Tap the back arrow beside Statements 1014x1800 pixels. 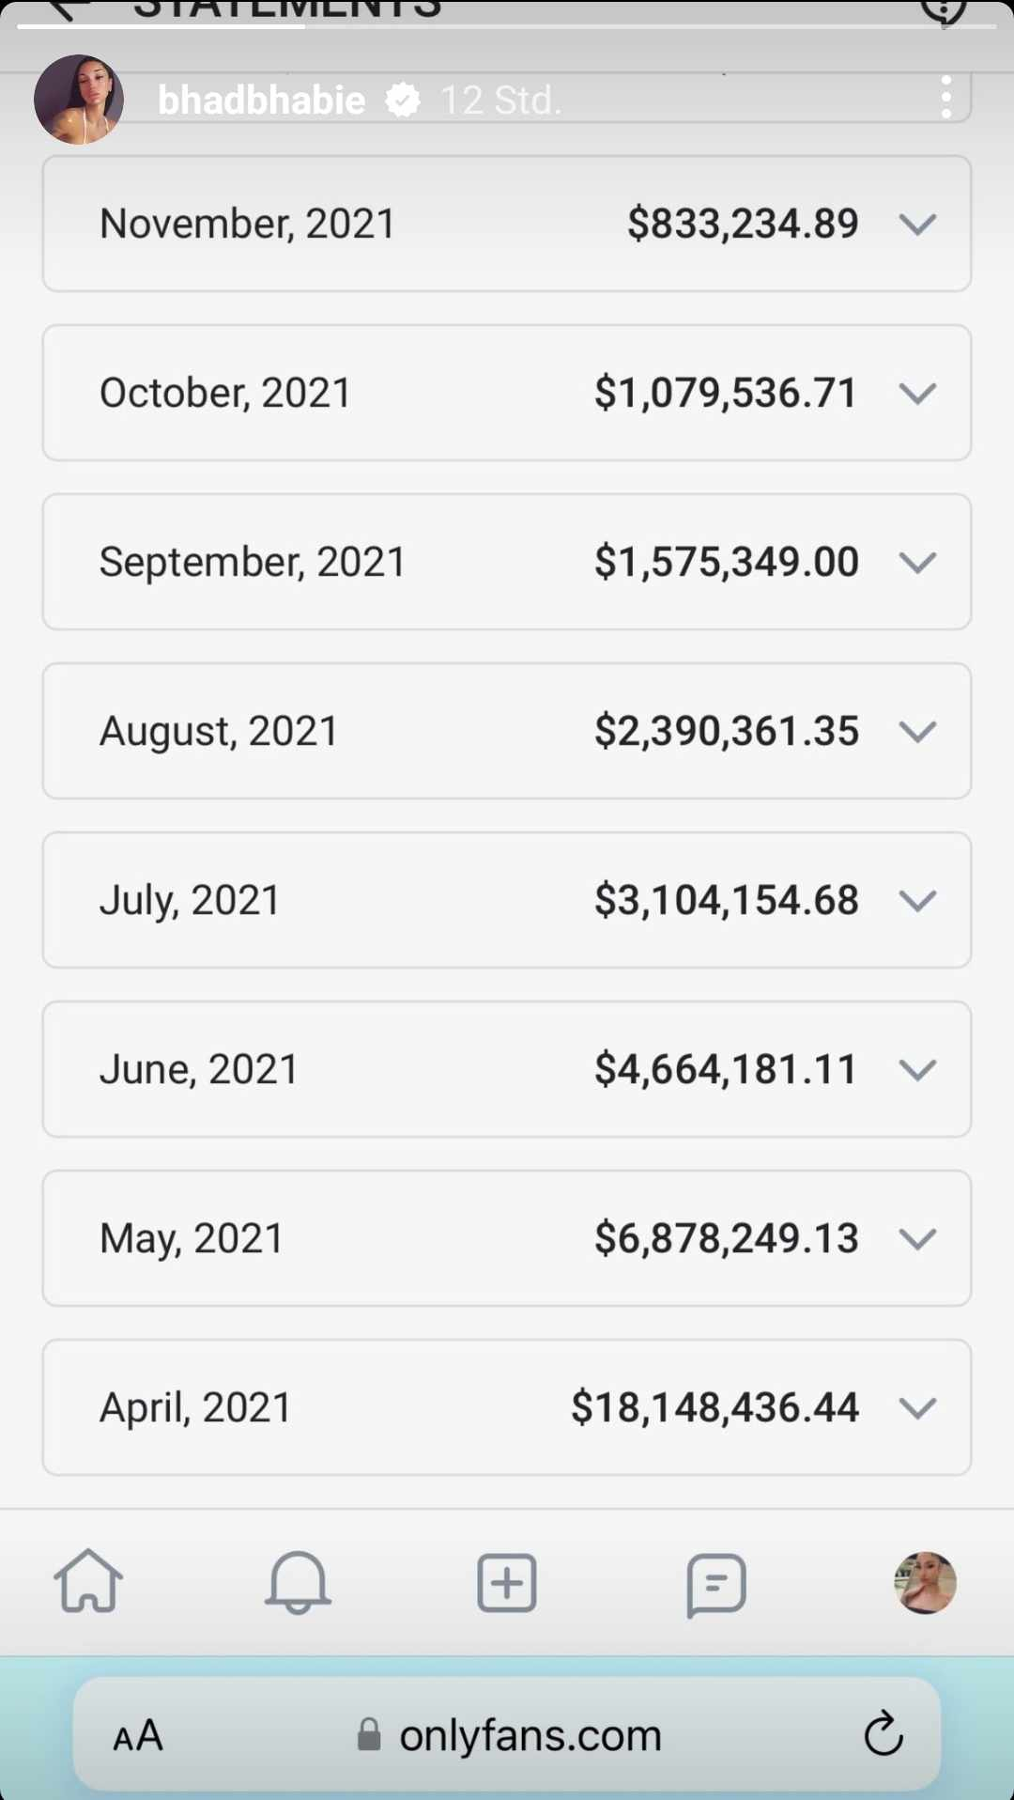coord(68,9)
